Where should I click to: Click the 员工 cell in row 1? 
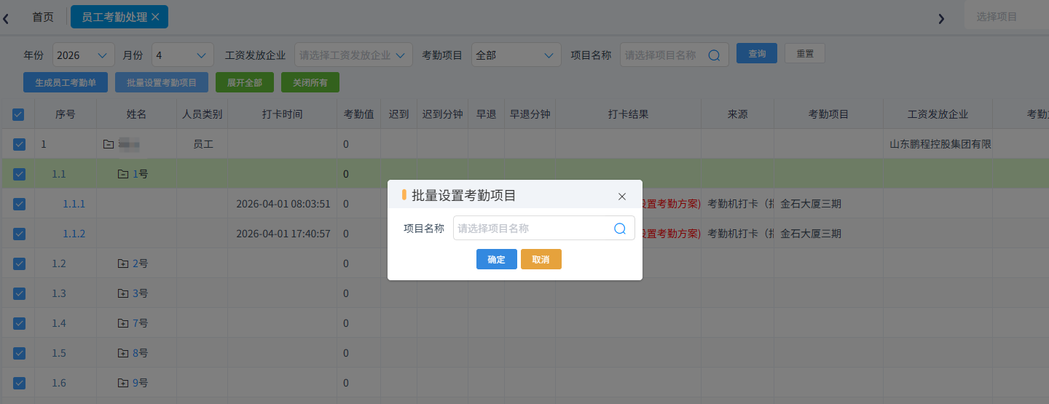click(203, 144)
